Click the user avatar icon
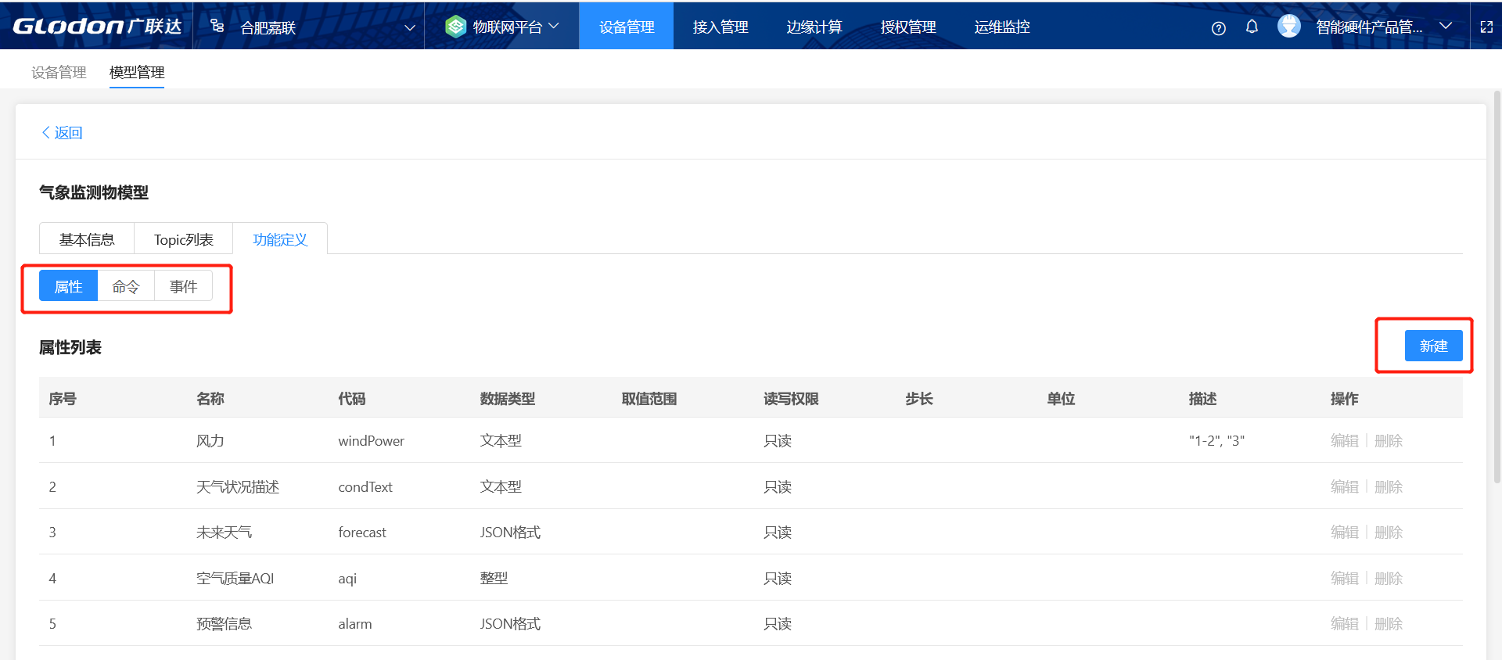 [1288, 27]
